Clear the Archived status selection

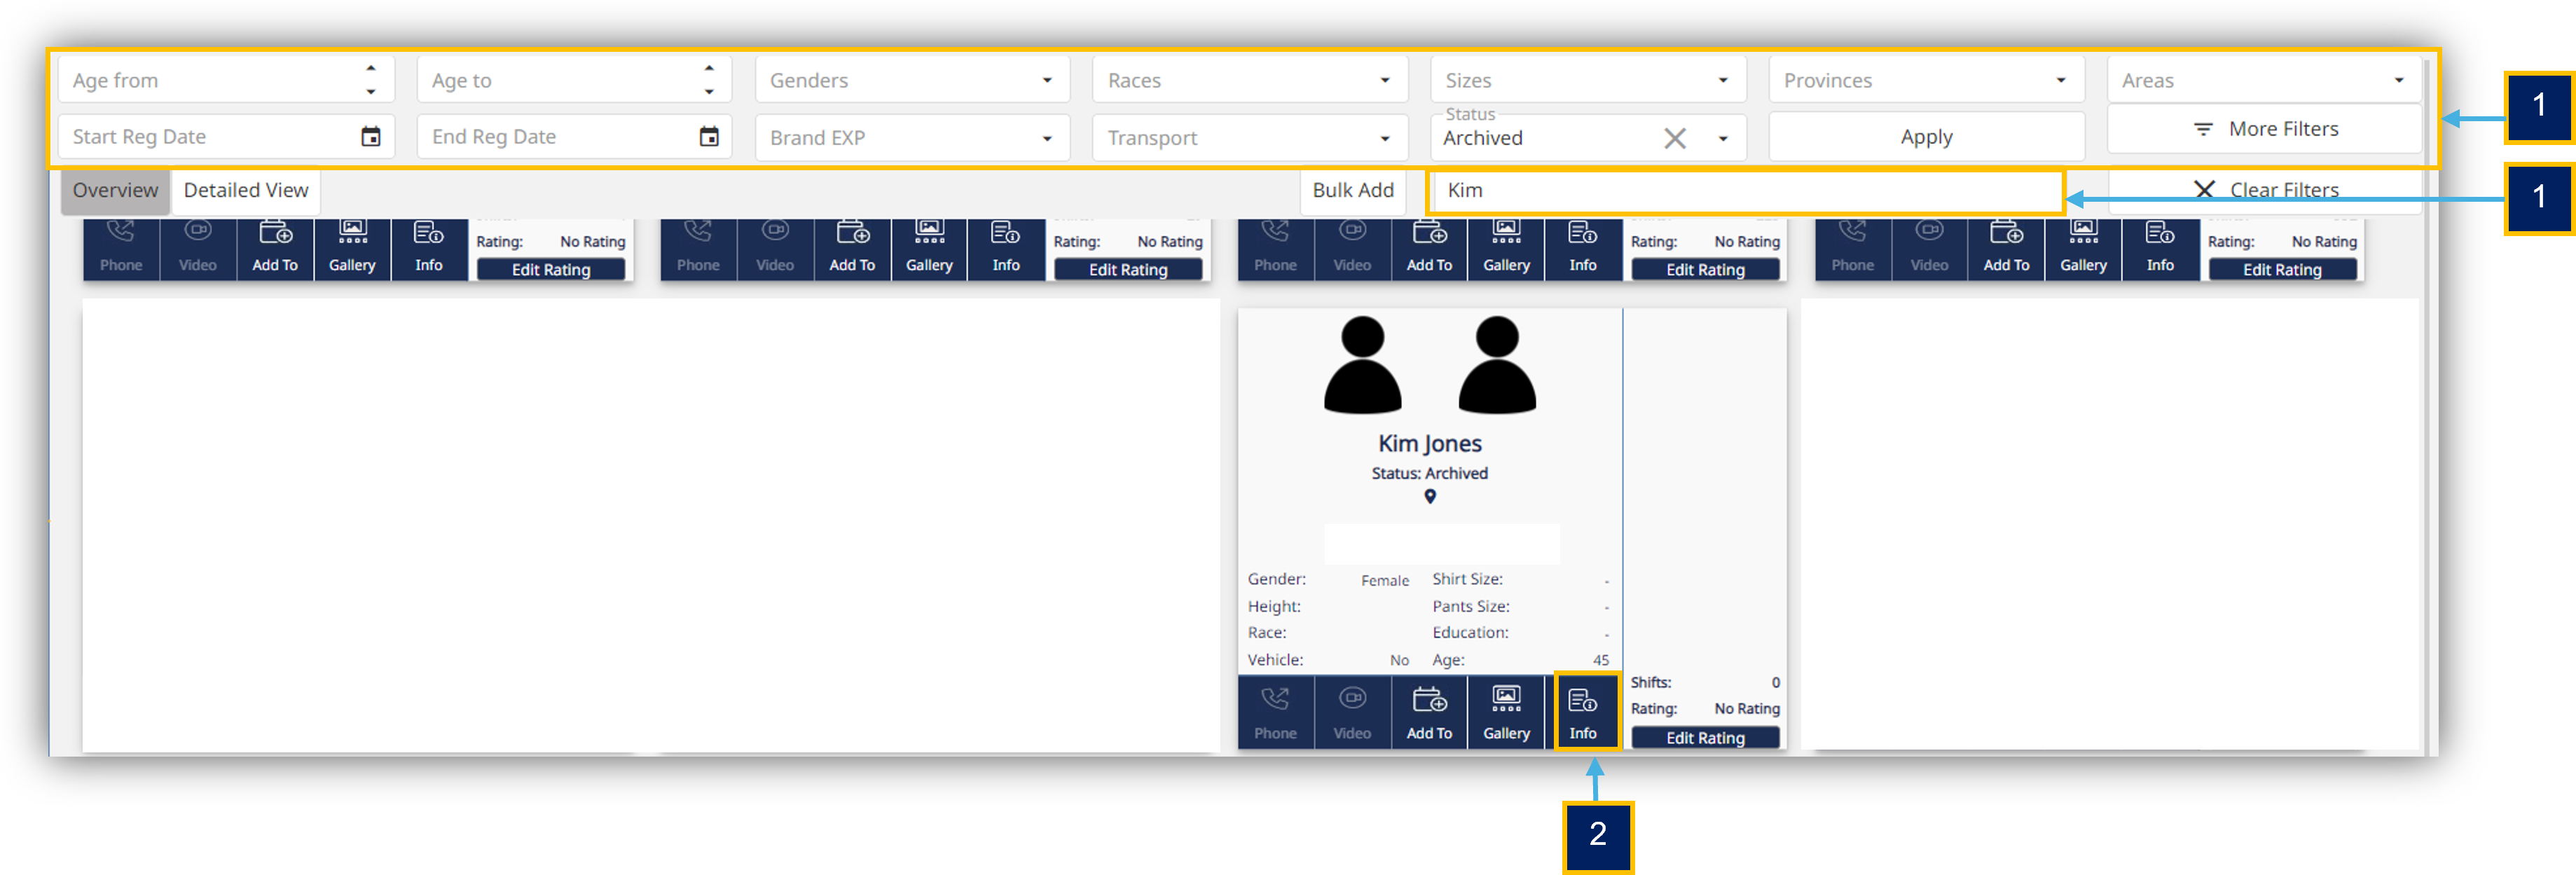coord(1674,138)
